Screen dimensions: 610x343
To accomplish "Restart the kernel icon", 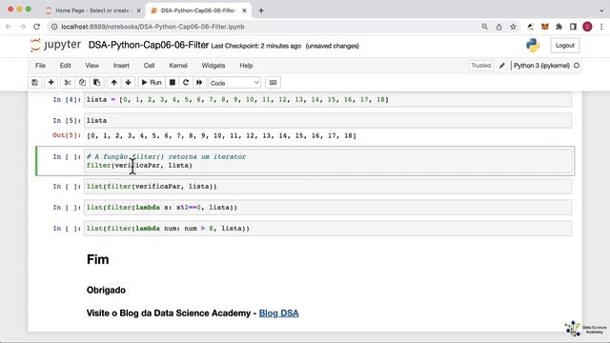I will click(x=186, y=83).
